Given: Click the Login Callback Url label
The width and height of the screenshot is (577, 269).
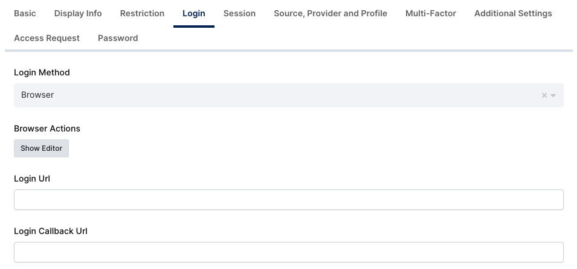Looking at the screenshot, I should pyautogui.click(x=51, y=231).
